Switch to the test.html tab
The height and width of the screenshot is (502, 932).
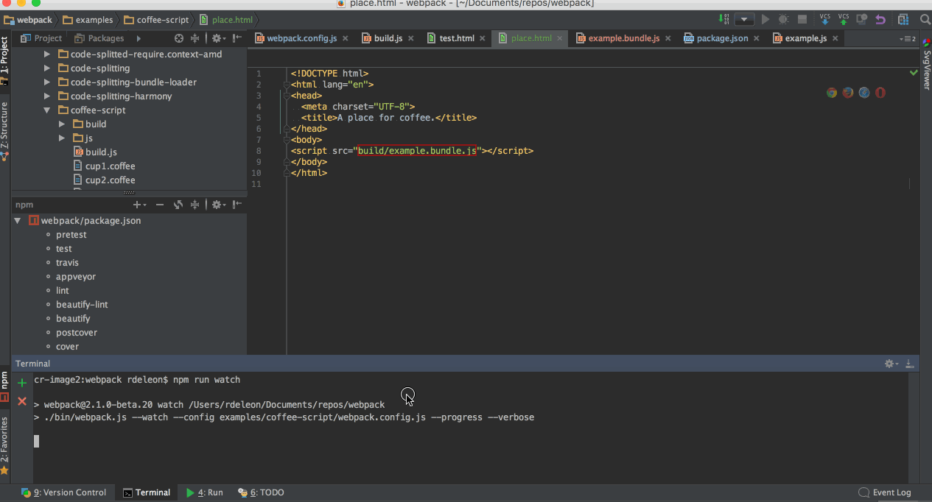pos(455,38)
